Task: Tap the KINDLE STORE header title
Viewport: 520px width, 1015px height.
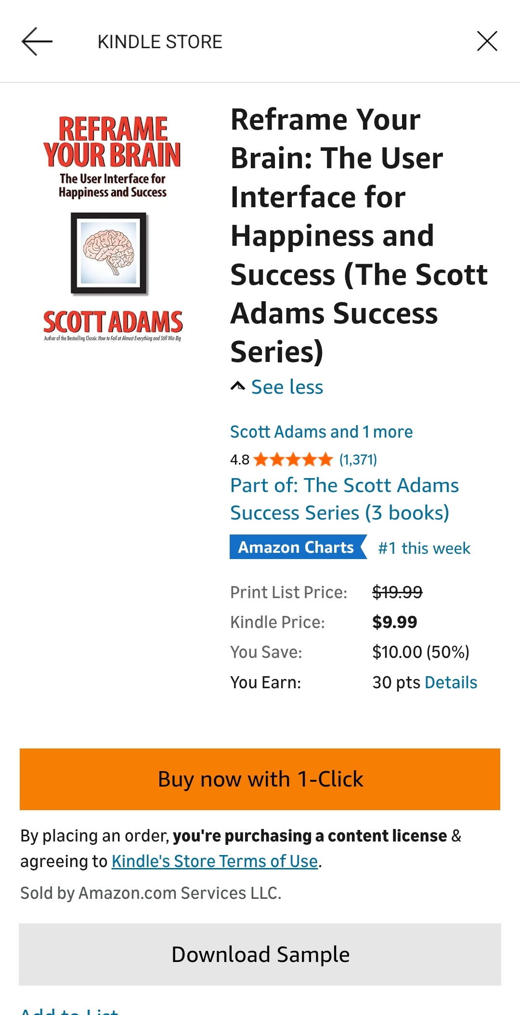Action: 160,42
